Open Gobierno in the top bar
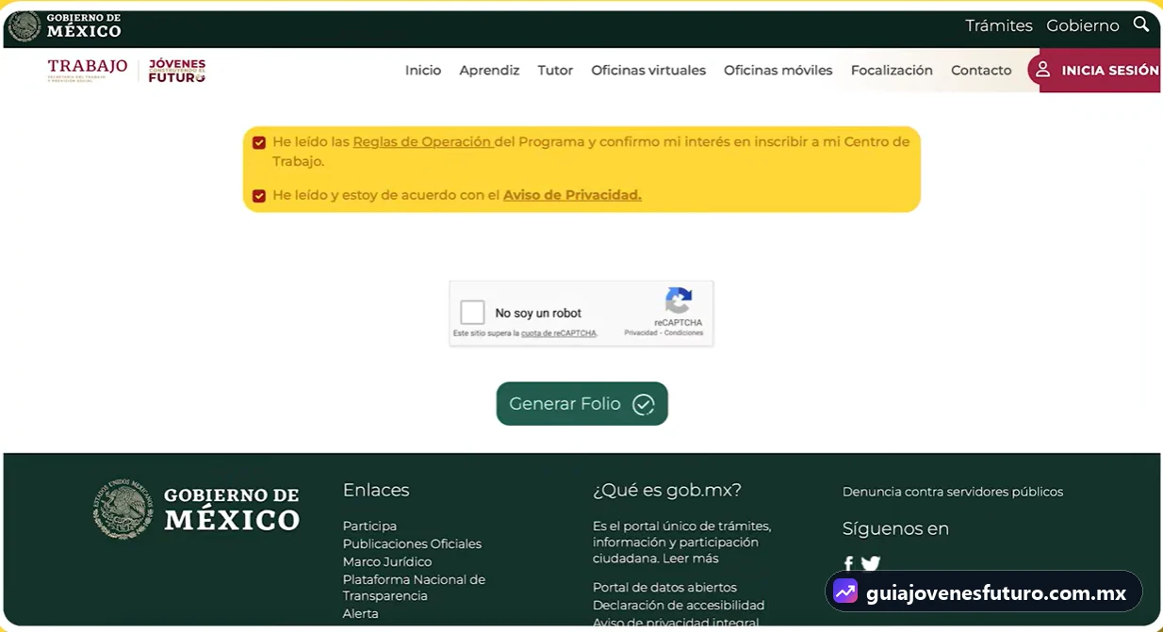Image resolution: width=1163 pixels, height=632 pixels. pyautogui.click(x=1083, y=25)
